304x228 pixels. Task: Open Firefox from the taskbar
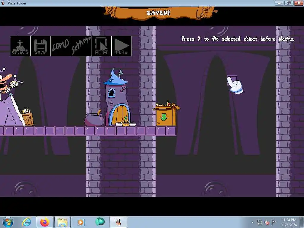click(45, 222)
